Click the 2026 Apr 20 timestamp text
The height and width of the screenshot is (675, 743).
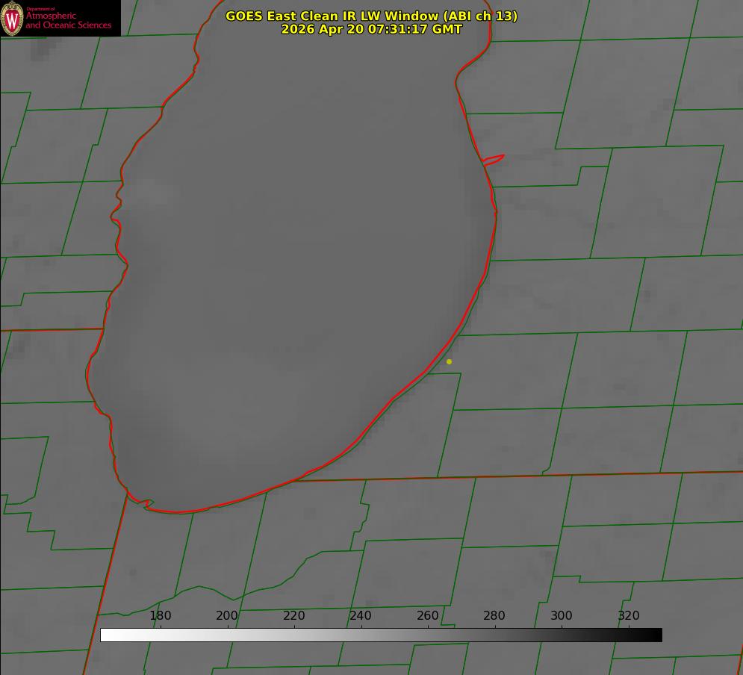372,29
